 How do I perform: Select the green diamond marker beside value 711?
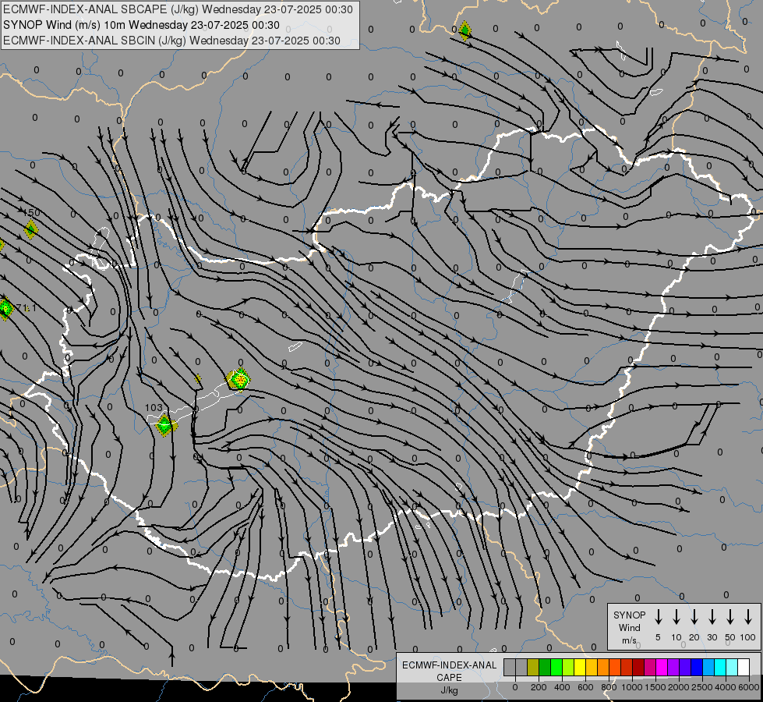[x=5, y=308]
